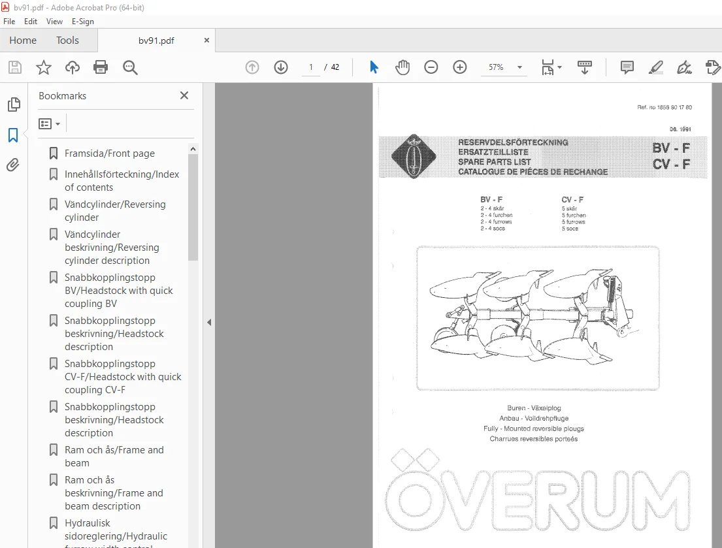Open the Find text magnifier icon
722x548 pixels.
130,67
